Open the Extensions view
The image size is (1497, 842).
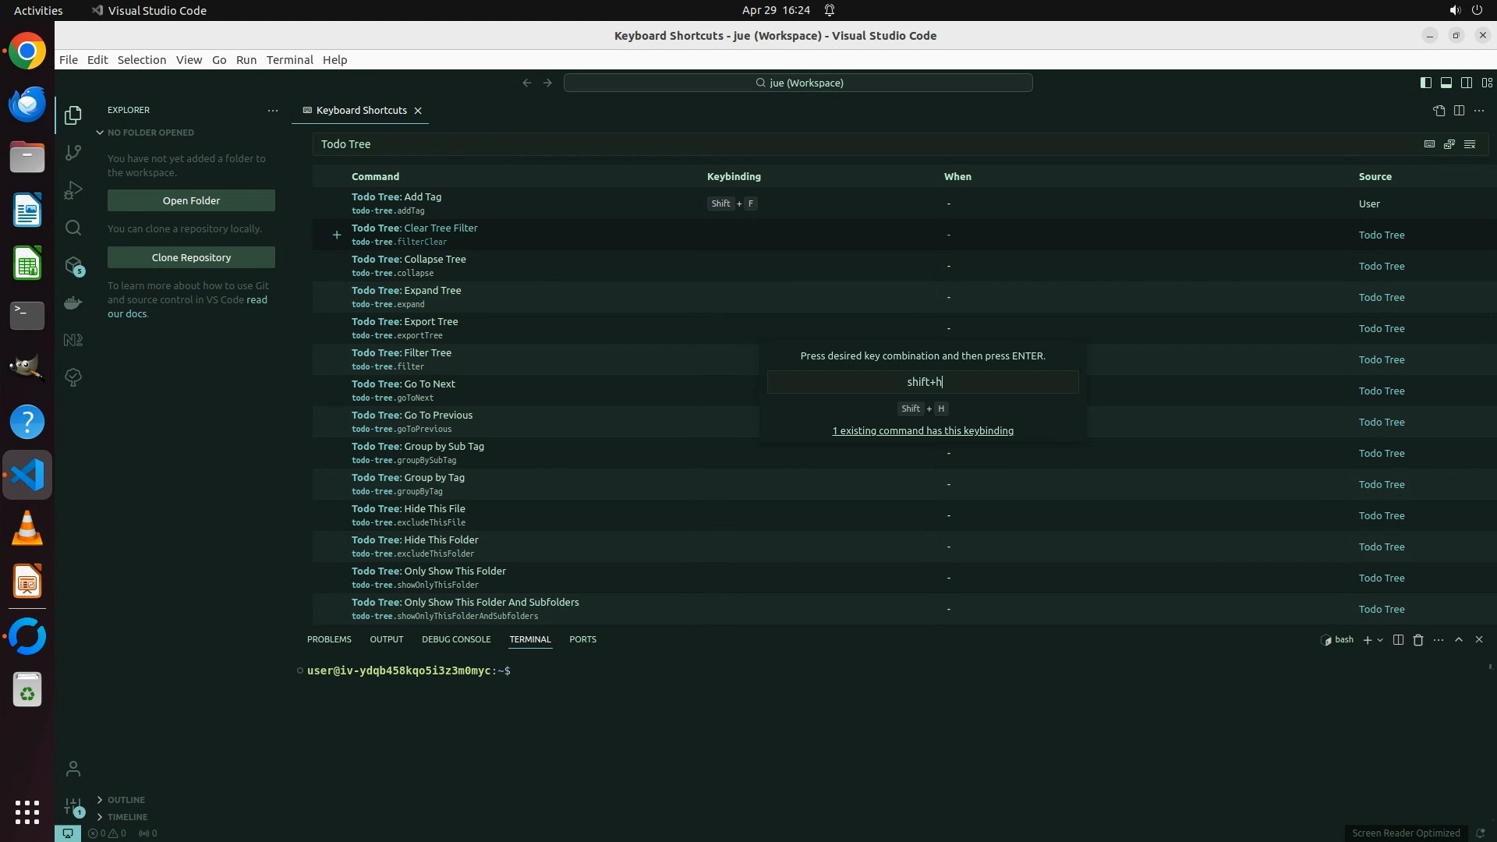[x=73, y=266]
